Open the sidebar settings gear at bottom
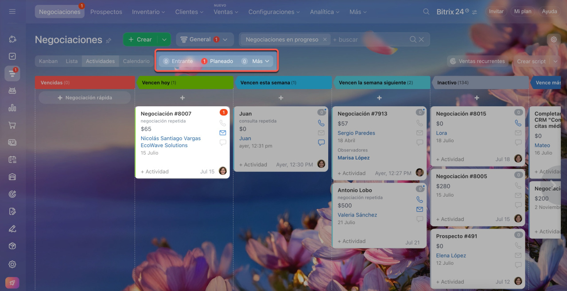 [12, 264]
